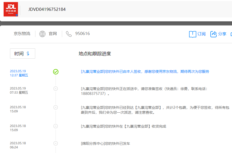
Task: Open 京东物流 carrier name link
Action: 22,34
